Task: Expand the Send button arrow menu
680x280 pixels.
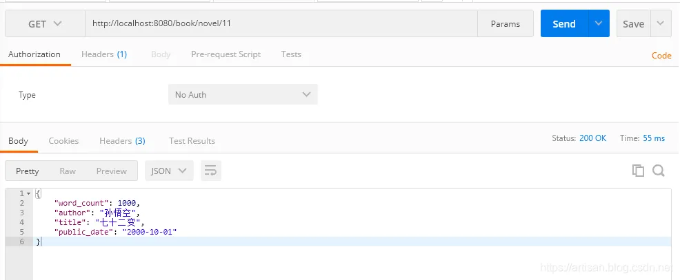Action: (598, 24)
